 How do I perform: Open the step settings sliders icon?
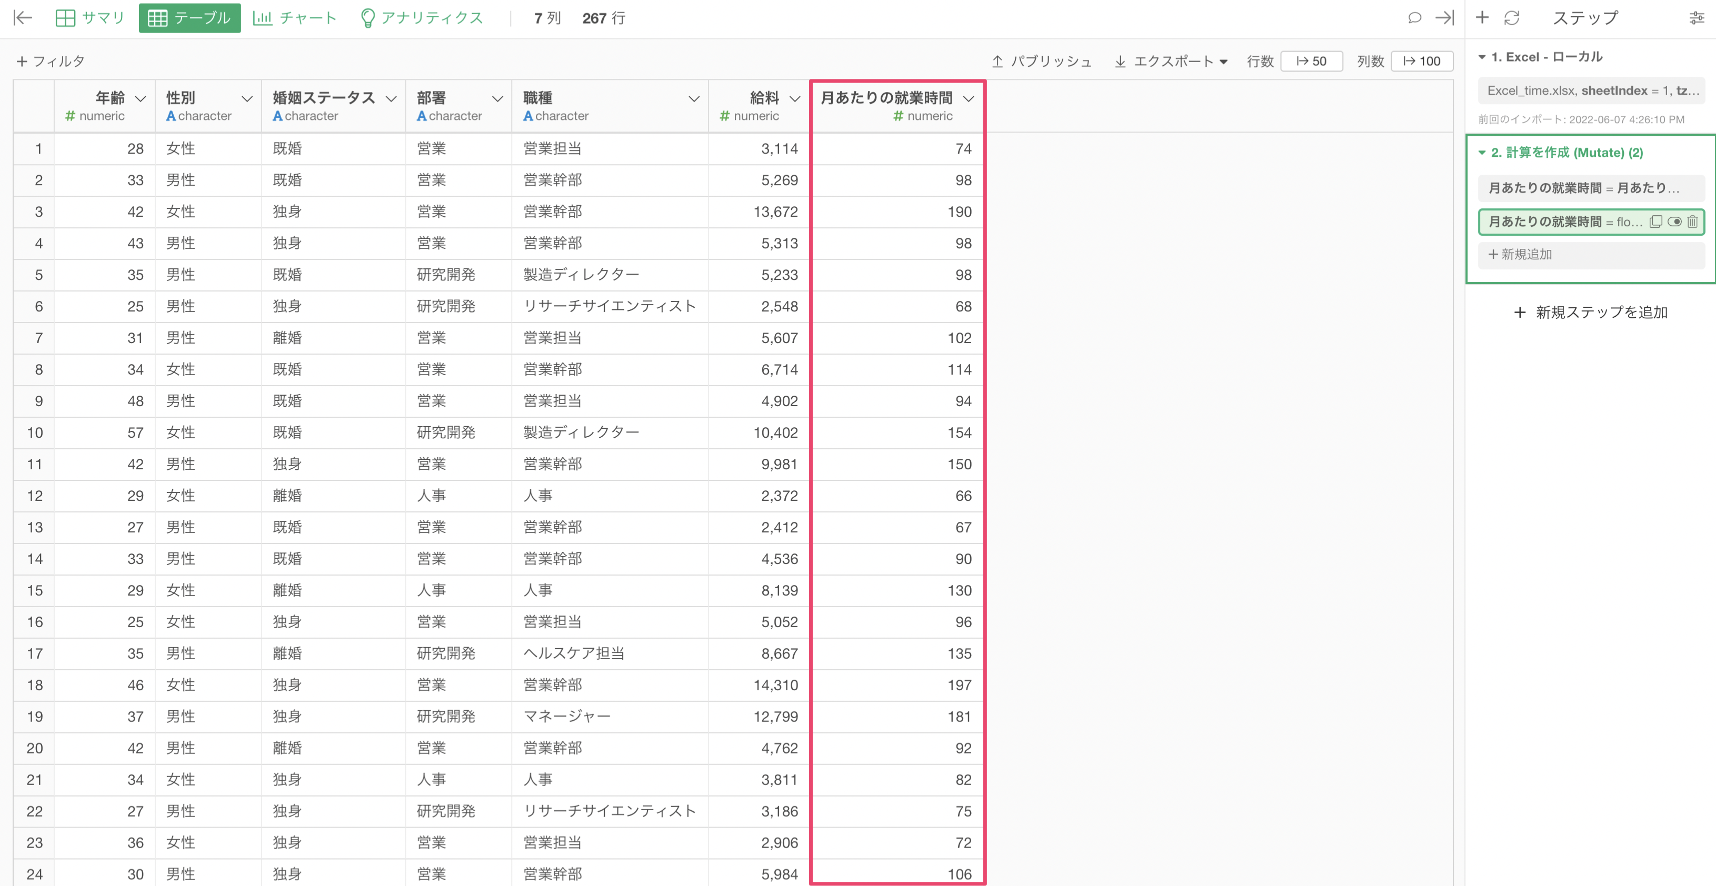point(1696,18)
